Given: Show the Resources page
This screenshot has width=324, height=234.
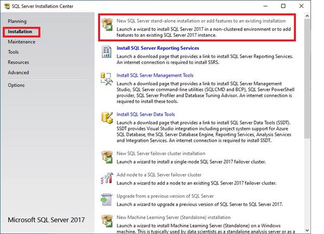Looking at the screenshot, I should point(19,62).
